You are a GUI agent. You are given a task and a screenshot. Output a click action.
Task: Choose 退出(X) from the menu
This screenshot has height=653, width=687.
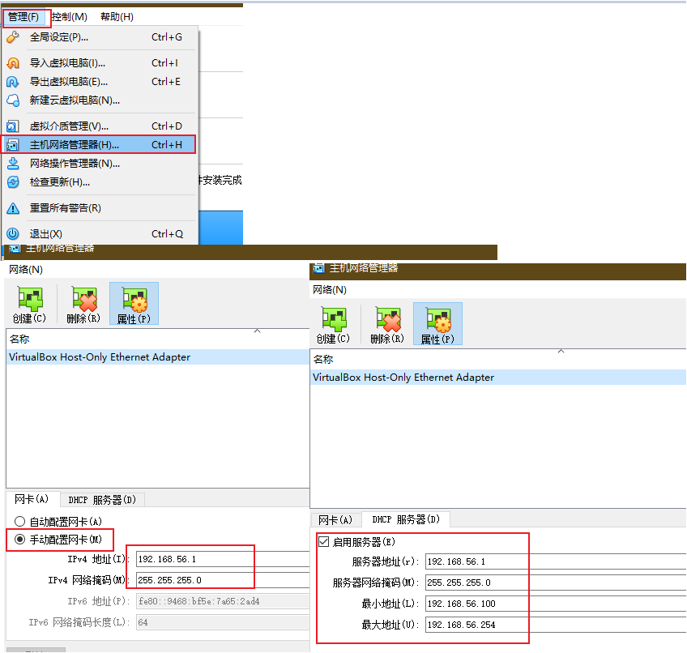click(100, 234)
